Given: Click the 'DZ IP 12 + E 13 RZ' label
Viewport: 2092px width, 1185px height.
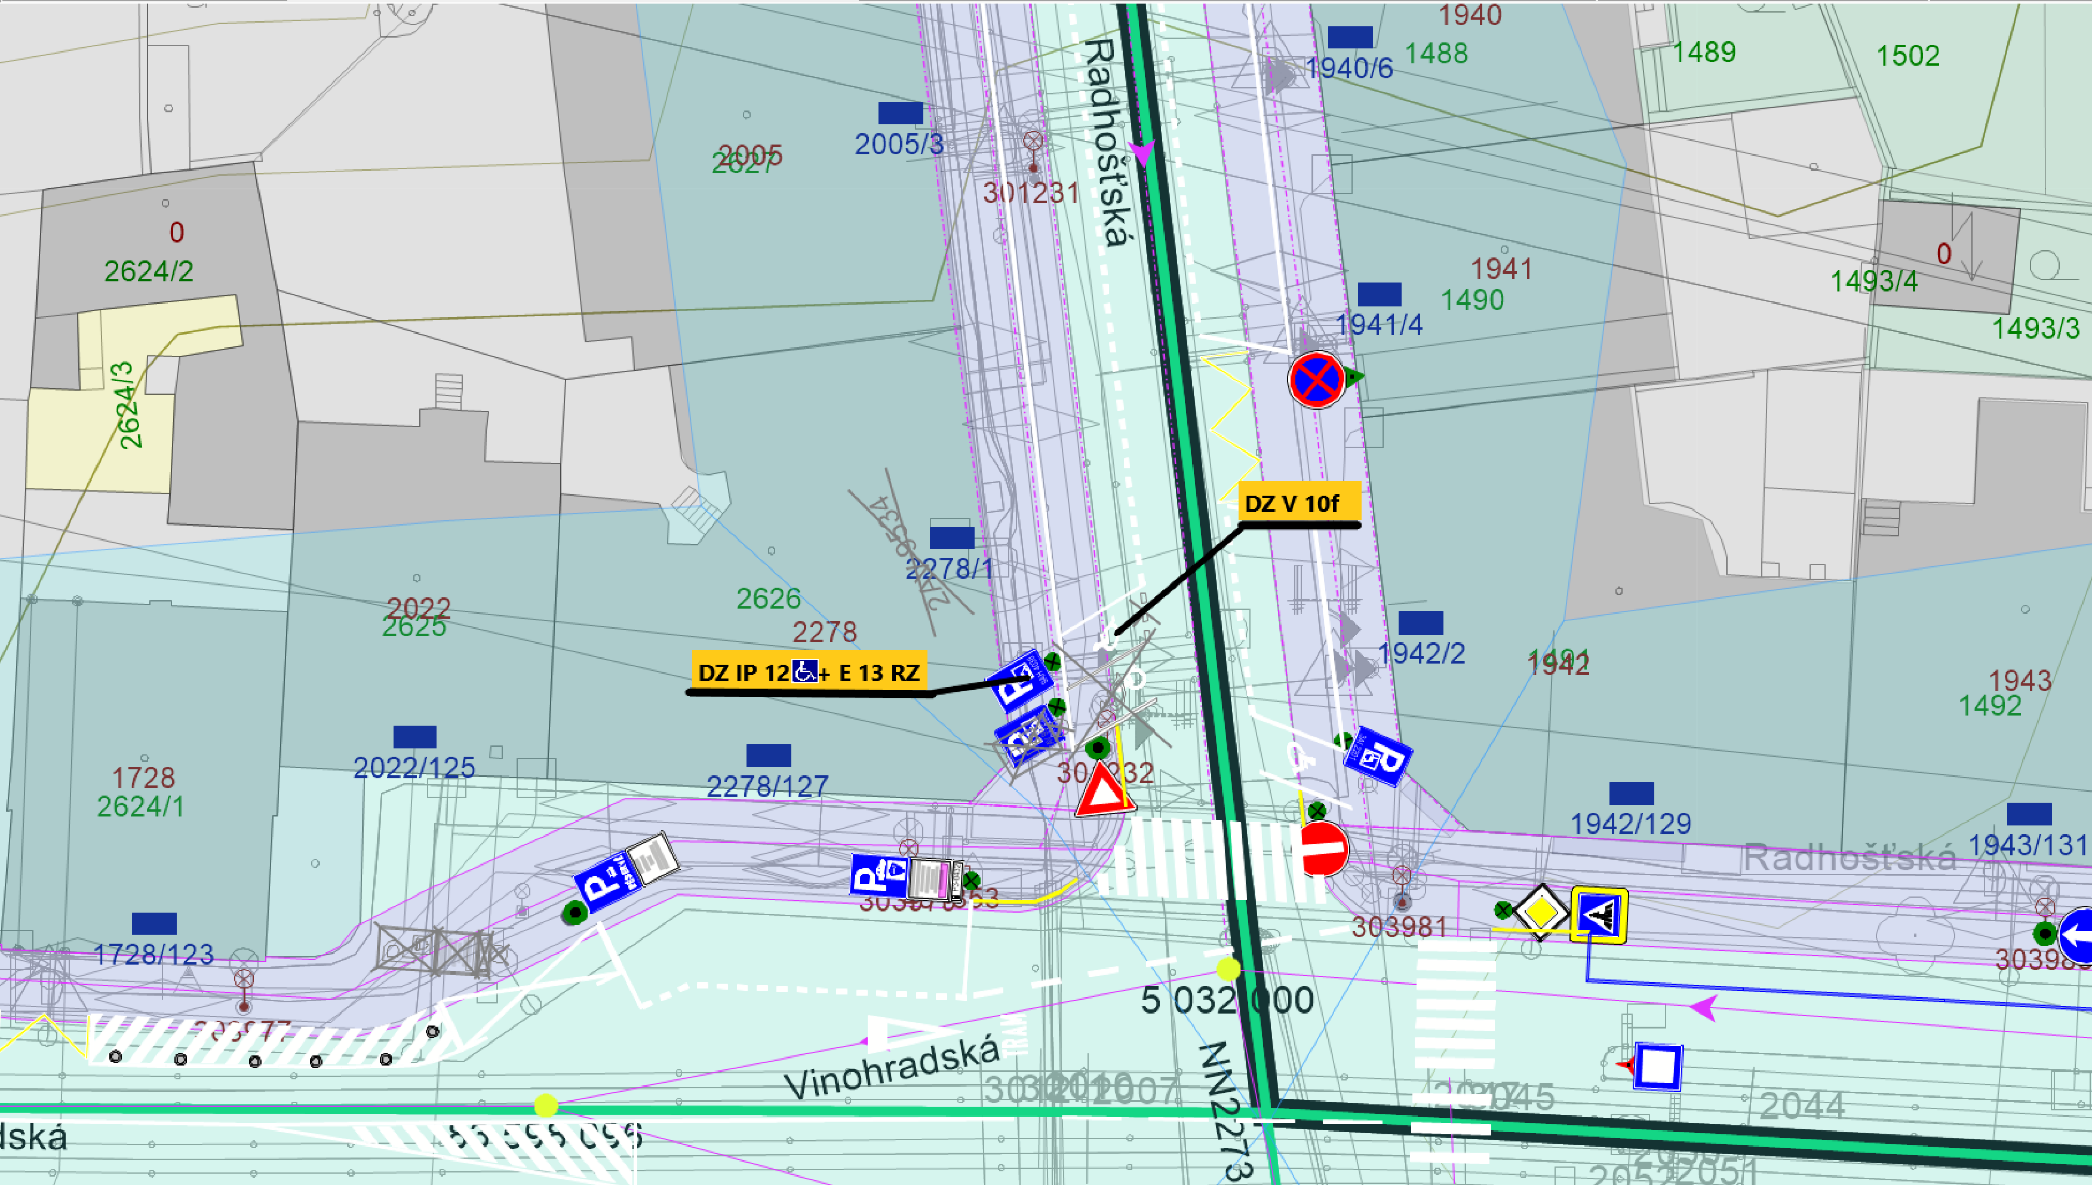Looking at the screenshot, I should pyautogui.click(x=810, y=673).
